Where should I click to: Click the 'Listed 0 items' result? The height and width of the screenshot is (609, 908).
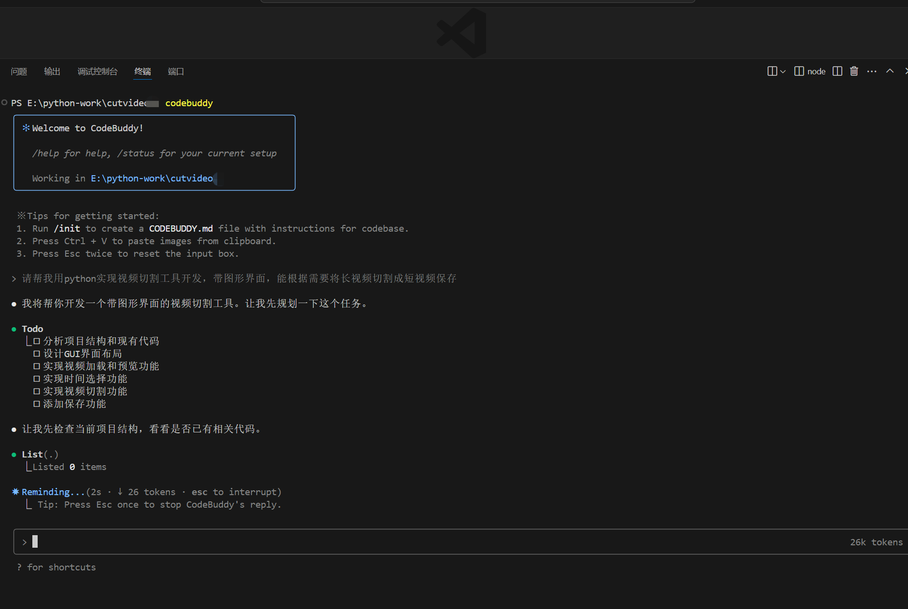coord(70,467)
